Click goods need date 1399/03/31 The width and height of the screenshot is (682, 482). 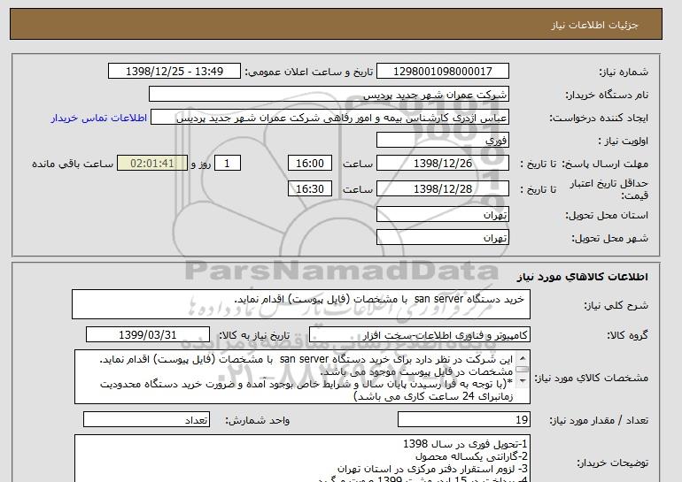[148, 335]
